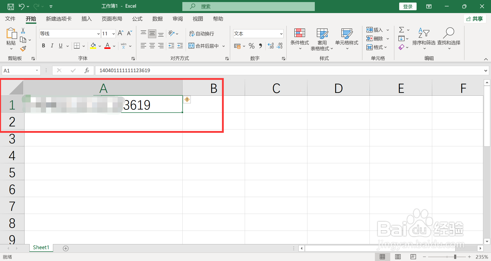Select the Sheet1 tab
This screenshot has width=491, height=261.
pos(41,247)
